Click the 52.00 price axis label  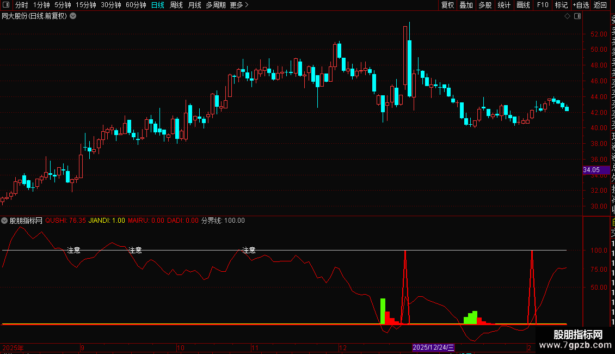[599, 34]
